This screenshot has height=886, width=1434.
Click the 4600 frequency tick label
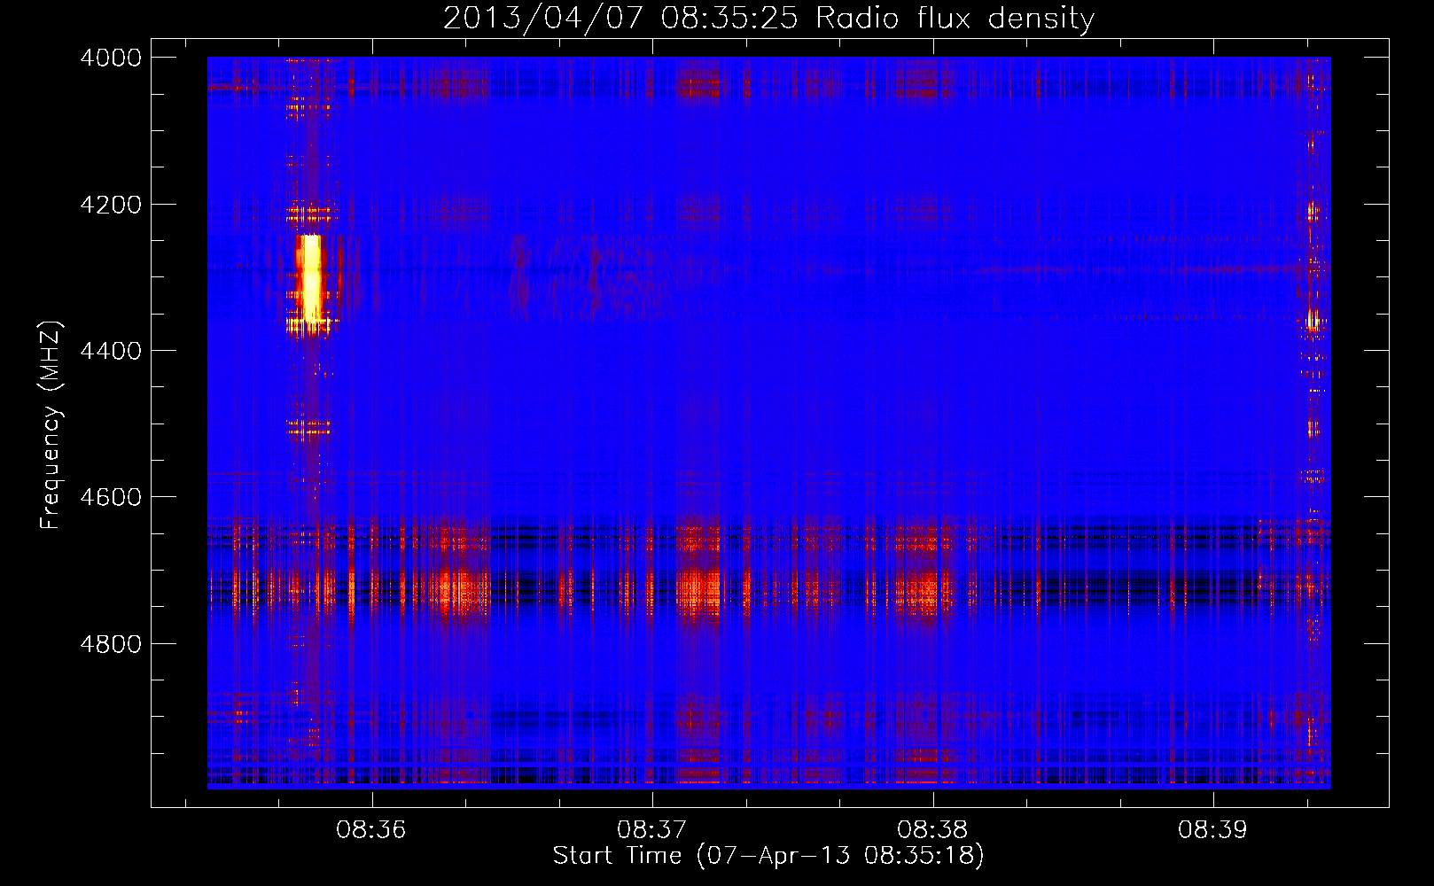(x=111, y=497)
